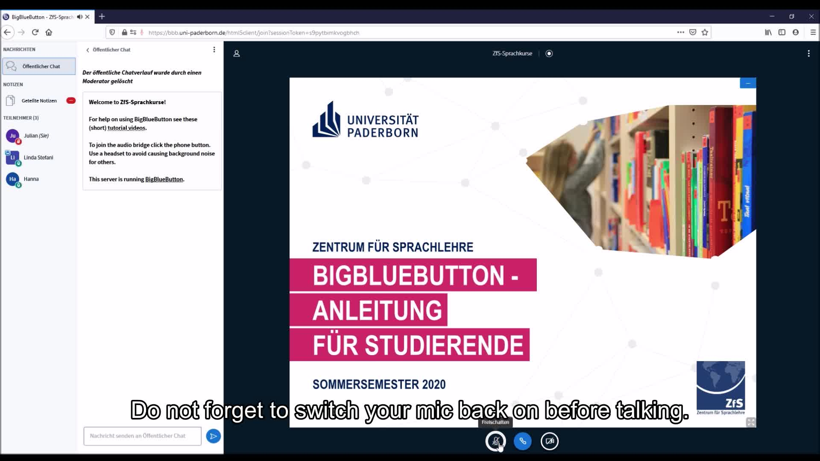Follow the BigBlueButton link in chat

164,179
